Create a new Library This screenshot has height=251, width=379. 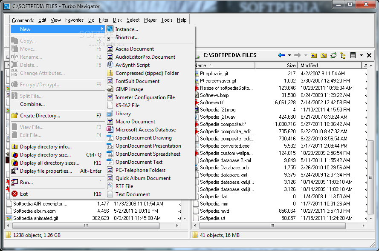(x=150, y=113)
